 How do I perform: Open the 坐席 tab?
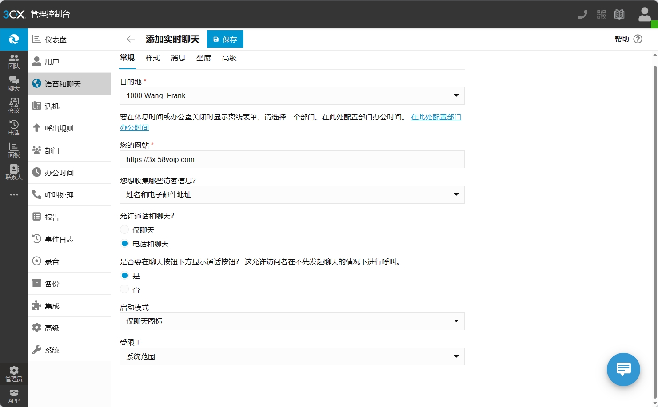(x=204, y=58)
